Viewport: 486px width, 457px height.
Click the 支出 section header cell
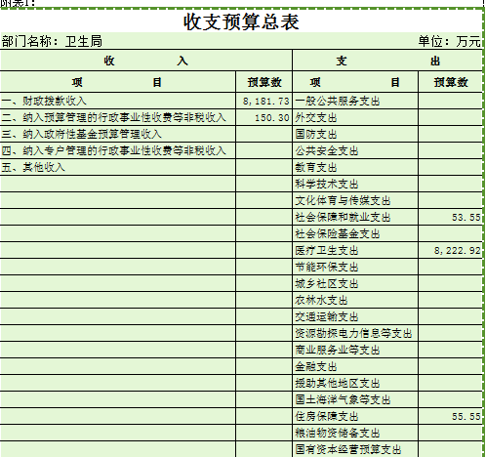click(x=387, y=61)
